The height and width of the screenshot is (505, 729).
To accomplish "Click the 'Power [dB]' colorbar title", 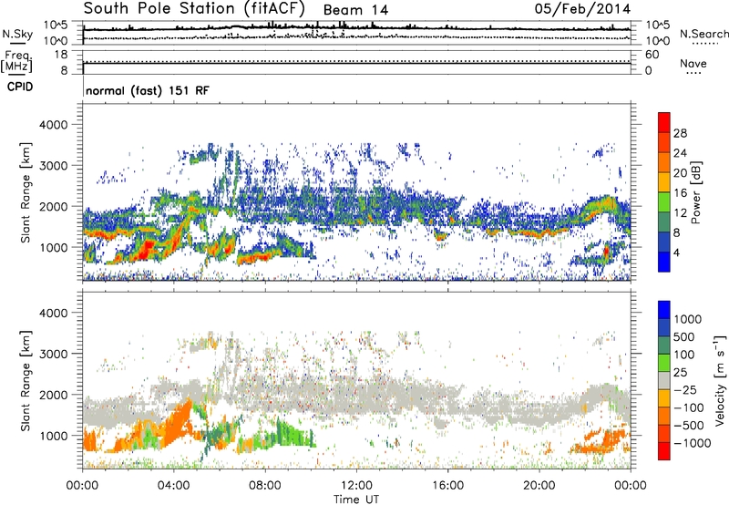I will click(695, 192).
